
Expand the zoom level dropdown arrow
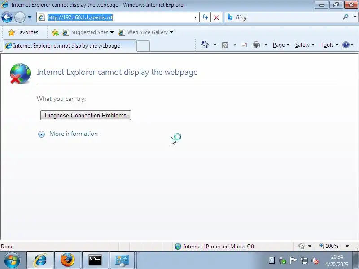click(347, 246)
